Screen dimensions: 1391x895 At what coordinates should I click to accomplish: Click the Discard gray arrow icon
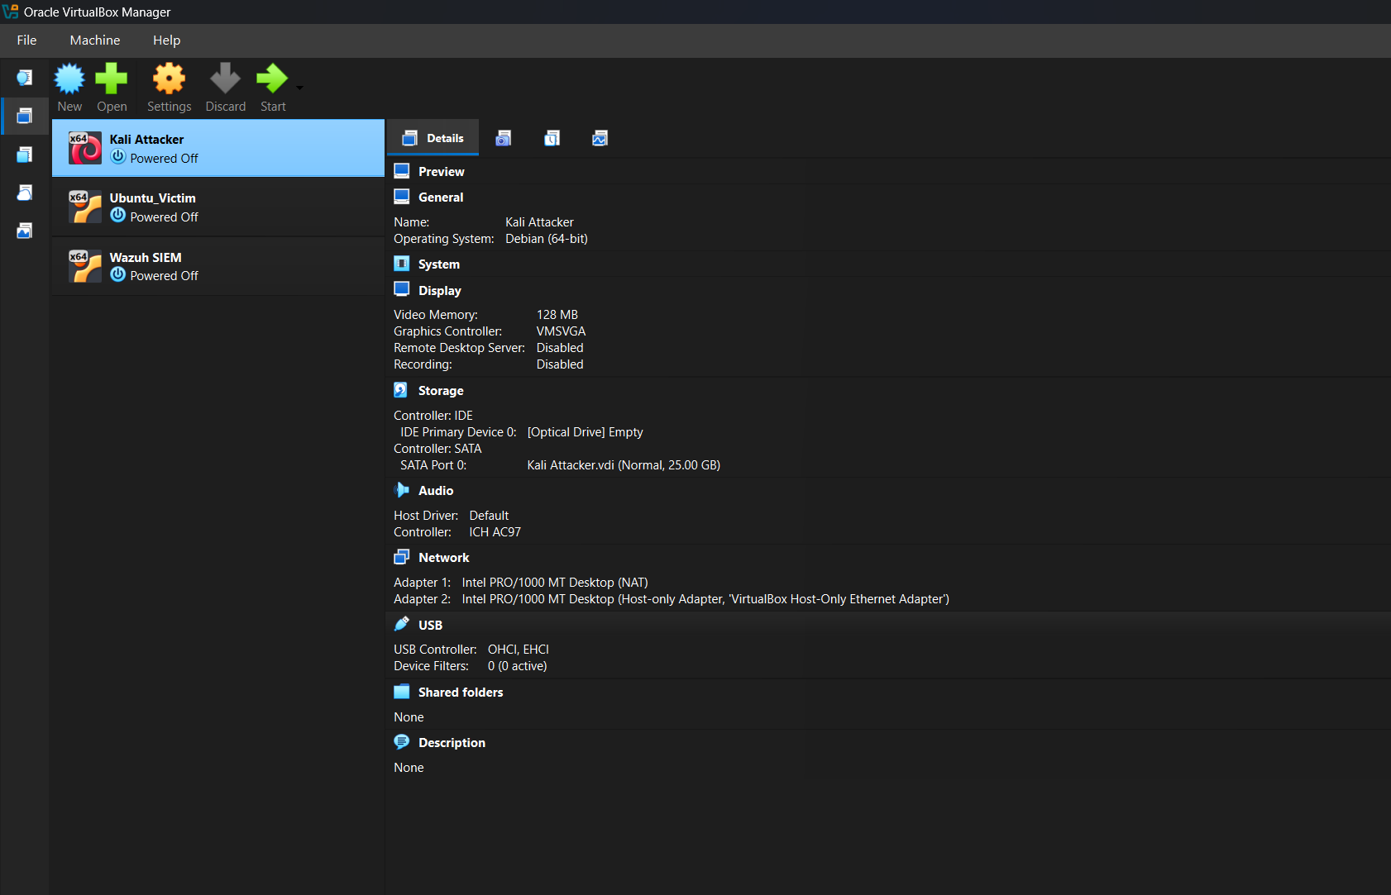(x=225, y=79)
